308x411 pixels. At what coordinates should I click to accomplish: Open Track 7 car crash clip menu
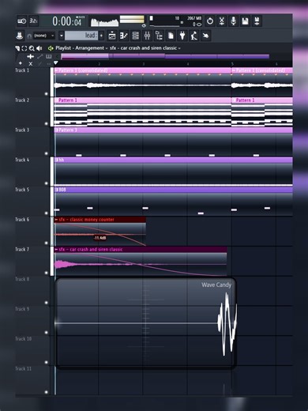pos(56,249)
